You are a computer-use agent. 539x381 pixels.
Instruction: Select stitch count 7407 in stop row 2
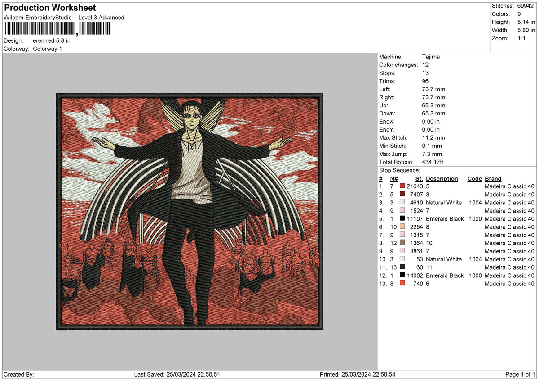[417, 194]
